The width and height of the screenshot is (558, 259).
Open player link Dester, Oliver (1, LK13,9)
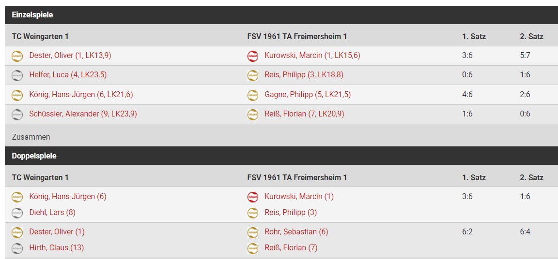point(70,56)
